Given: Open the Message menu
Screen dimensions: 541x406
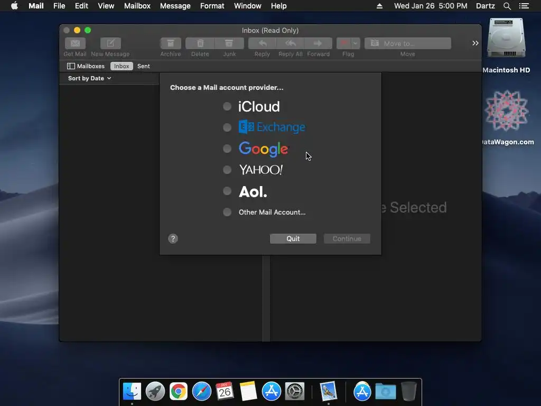Looking at the screenshot, I should pos(175,6).
